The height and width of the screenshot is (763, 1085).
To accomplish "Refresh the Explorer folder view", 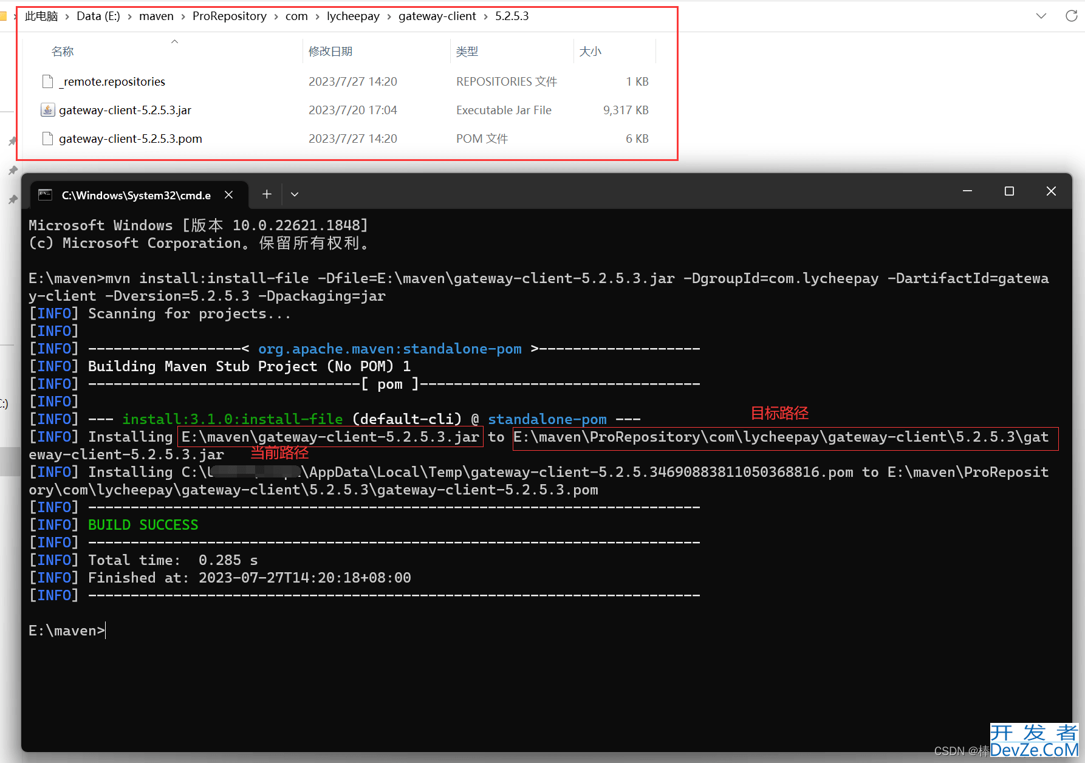I will pos(1072,16).
